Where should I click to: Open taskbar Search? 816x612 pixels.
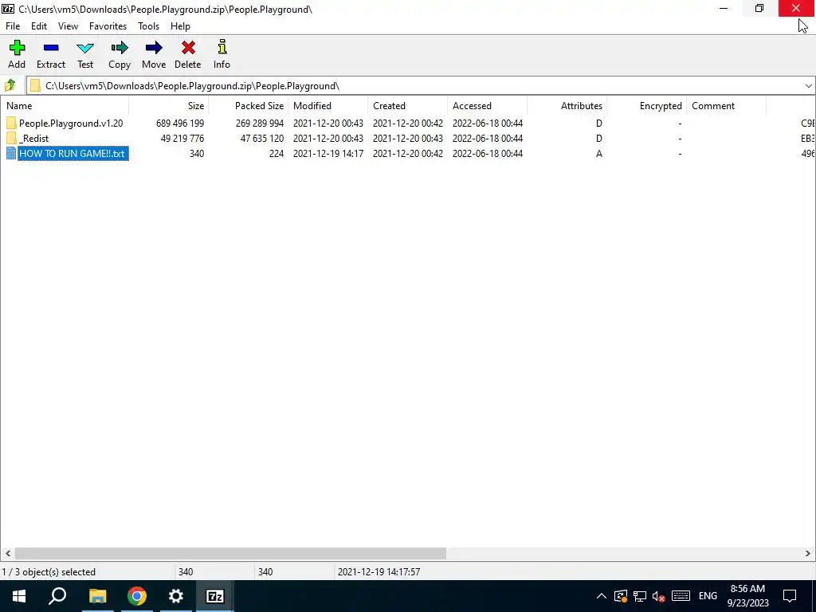pos(57,596)
